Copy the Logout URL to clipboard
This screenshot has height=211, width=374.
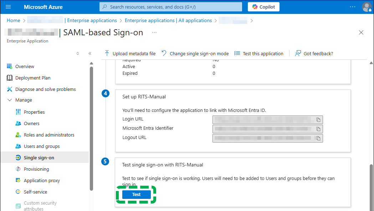point(318,138)
